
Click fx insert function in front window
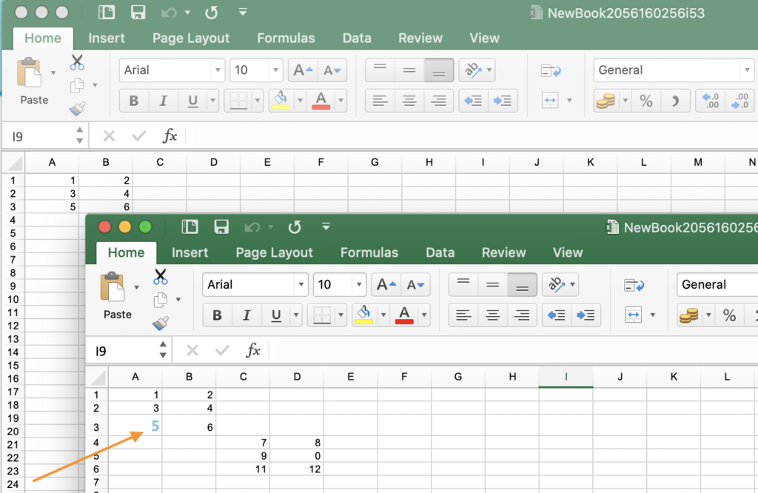pos(253,350)
